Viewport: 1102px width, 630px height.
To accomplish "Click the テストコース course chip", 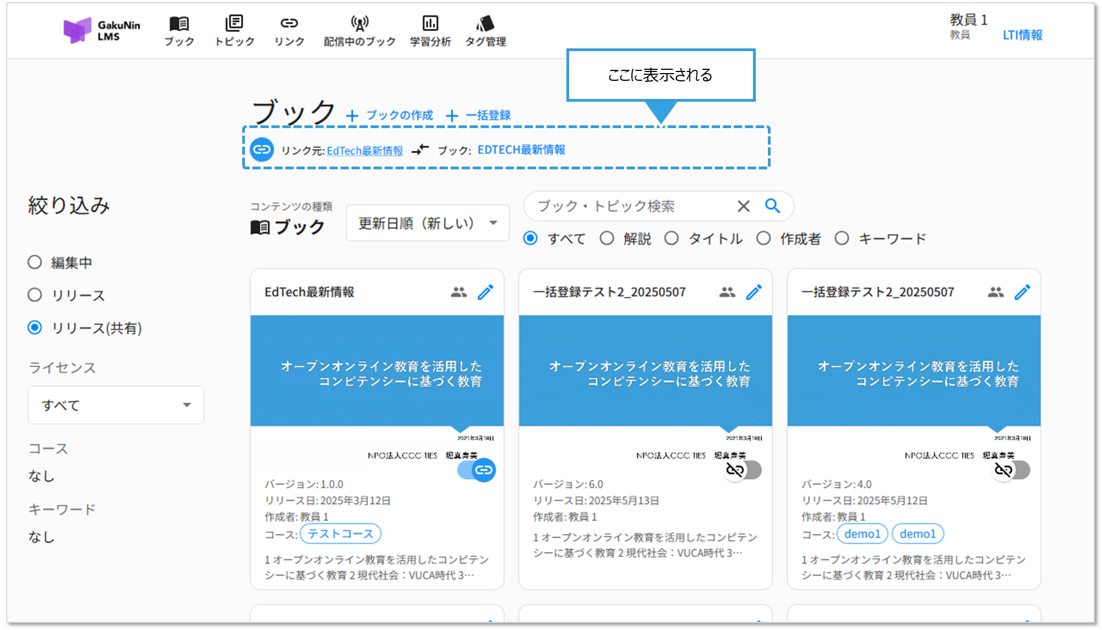I will coord(340,534).
